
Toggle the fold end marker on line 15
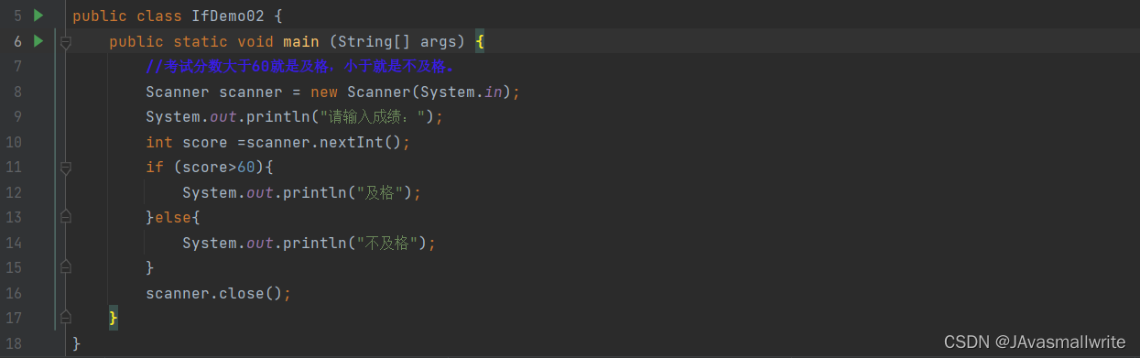pyautogui.click(x=65, y=267)
